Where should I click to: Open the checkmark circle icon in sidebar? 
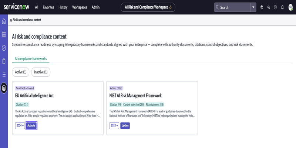[4, 48]
